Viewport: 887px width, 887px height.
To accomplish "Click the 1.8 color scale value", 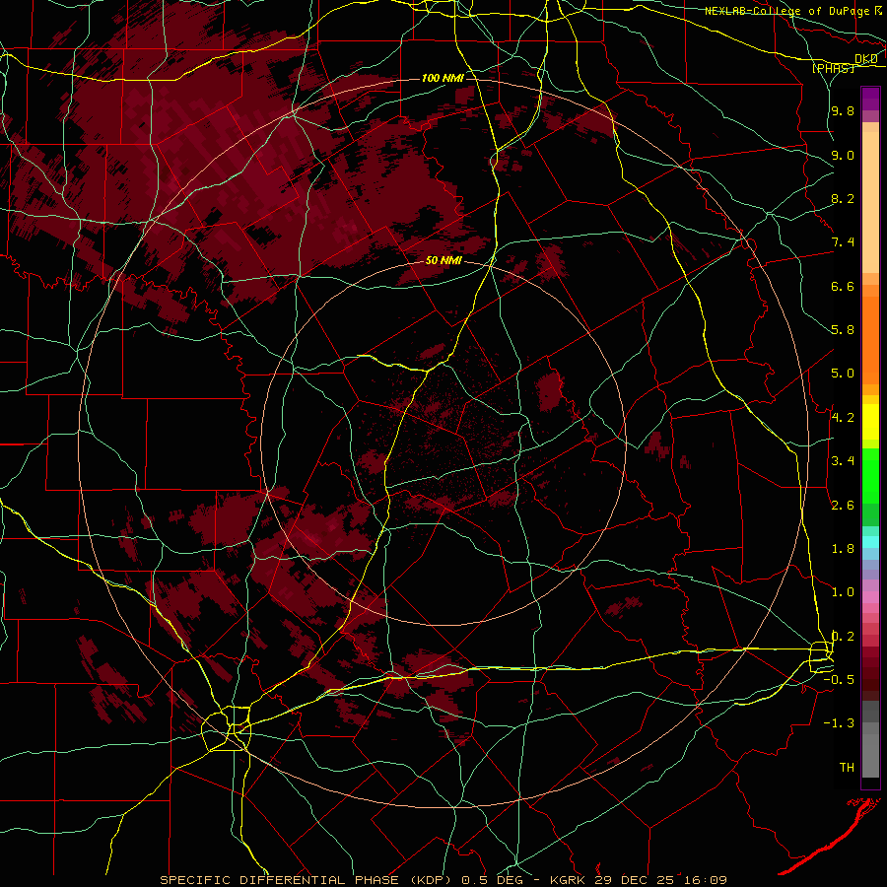I will tap(843, 549).
